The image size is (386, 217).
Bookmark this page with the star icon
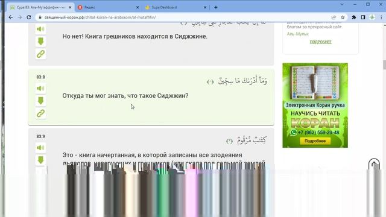coord(343,17)
